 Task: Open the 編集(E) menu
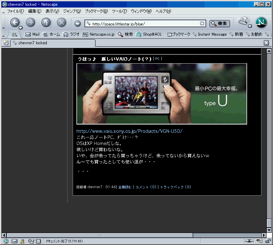point(35,11)
